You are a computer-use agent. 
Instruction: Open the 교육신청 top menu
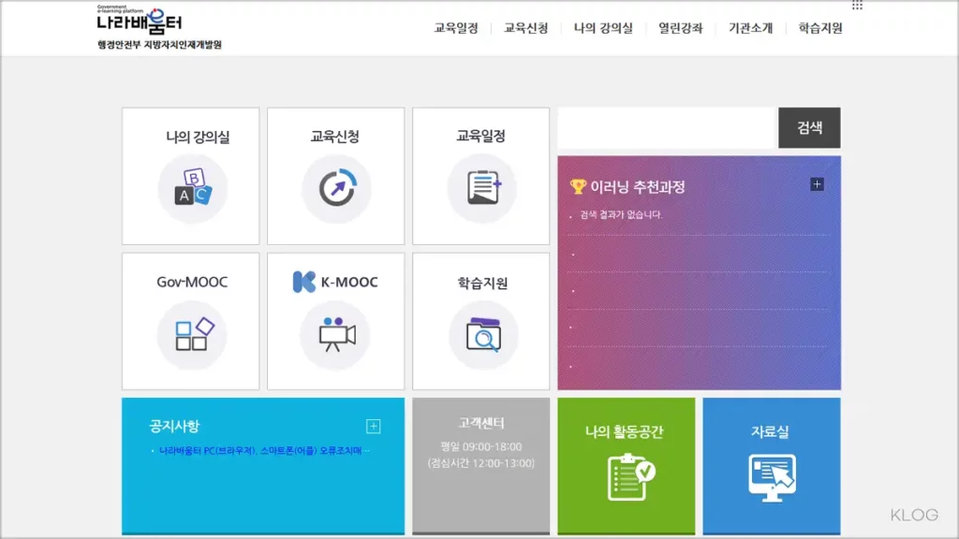pos(526,28)
